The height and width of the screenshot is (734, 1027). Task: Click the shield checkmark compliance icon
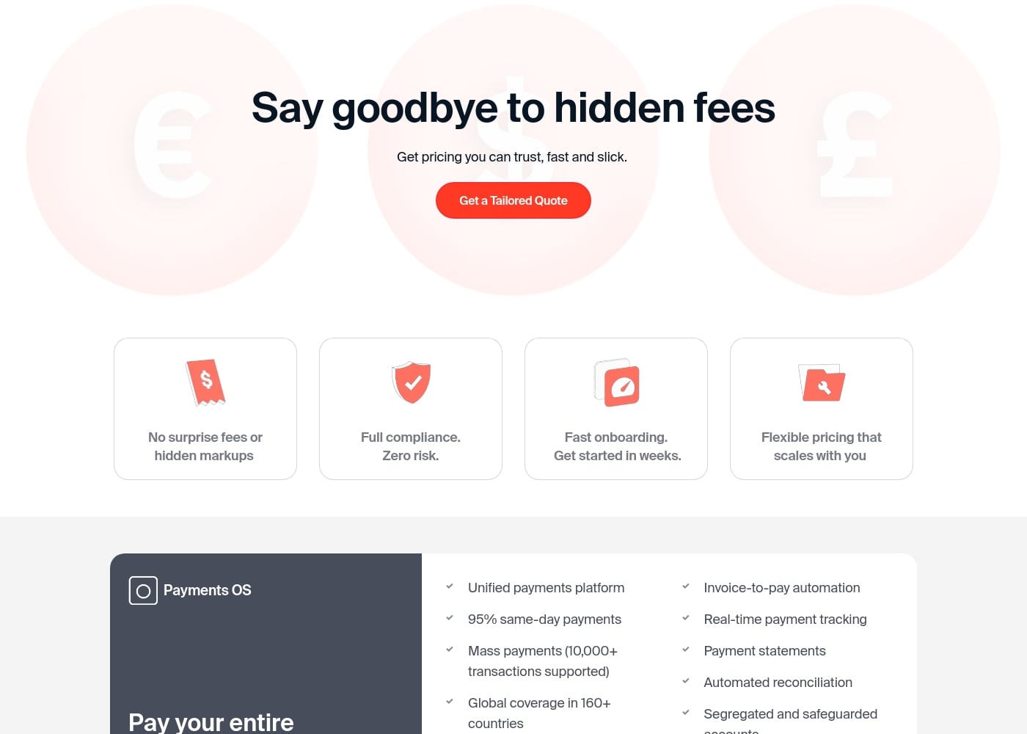point(411,382)
